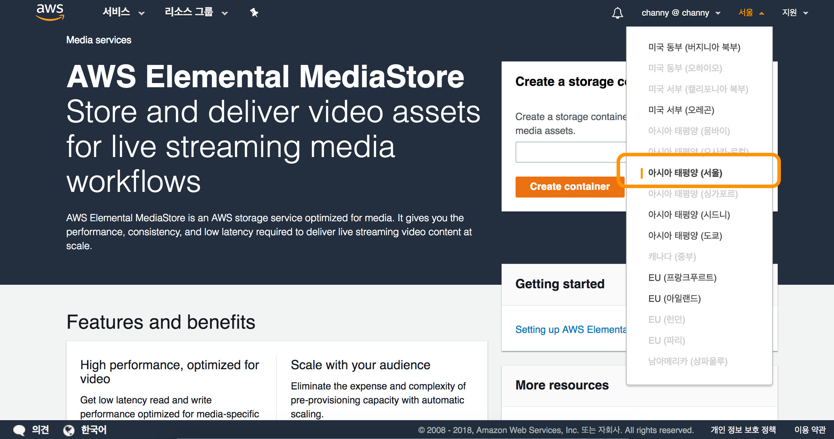Select region 미국 동부 (버지니아 북부)
The width and height of the screenshot is (834, 439).
tap(694, 47)
